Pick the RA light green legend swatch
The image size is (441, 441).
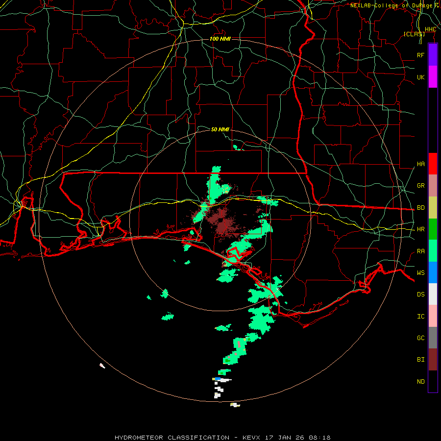pos(433,251)
